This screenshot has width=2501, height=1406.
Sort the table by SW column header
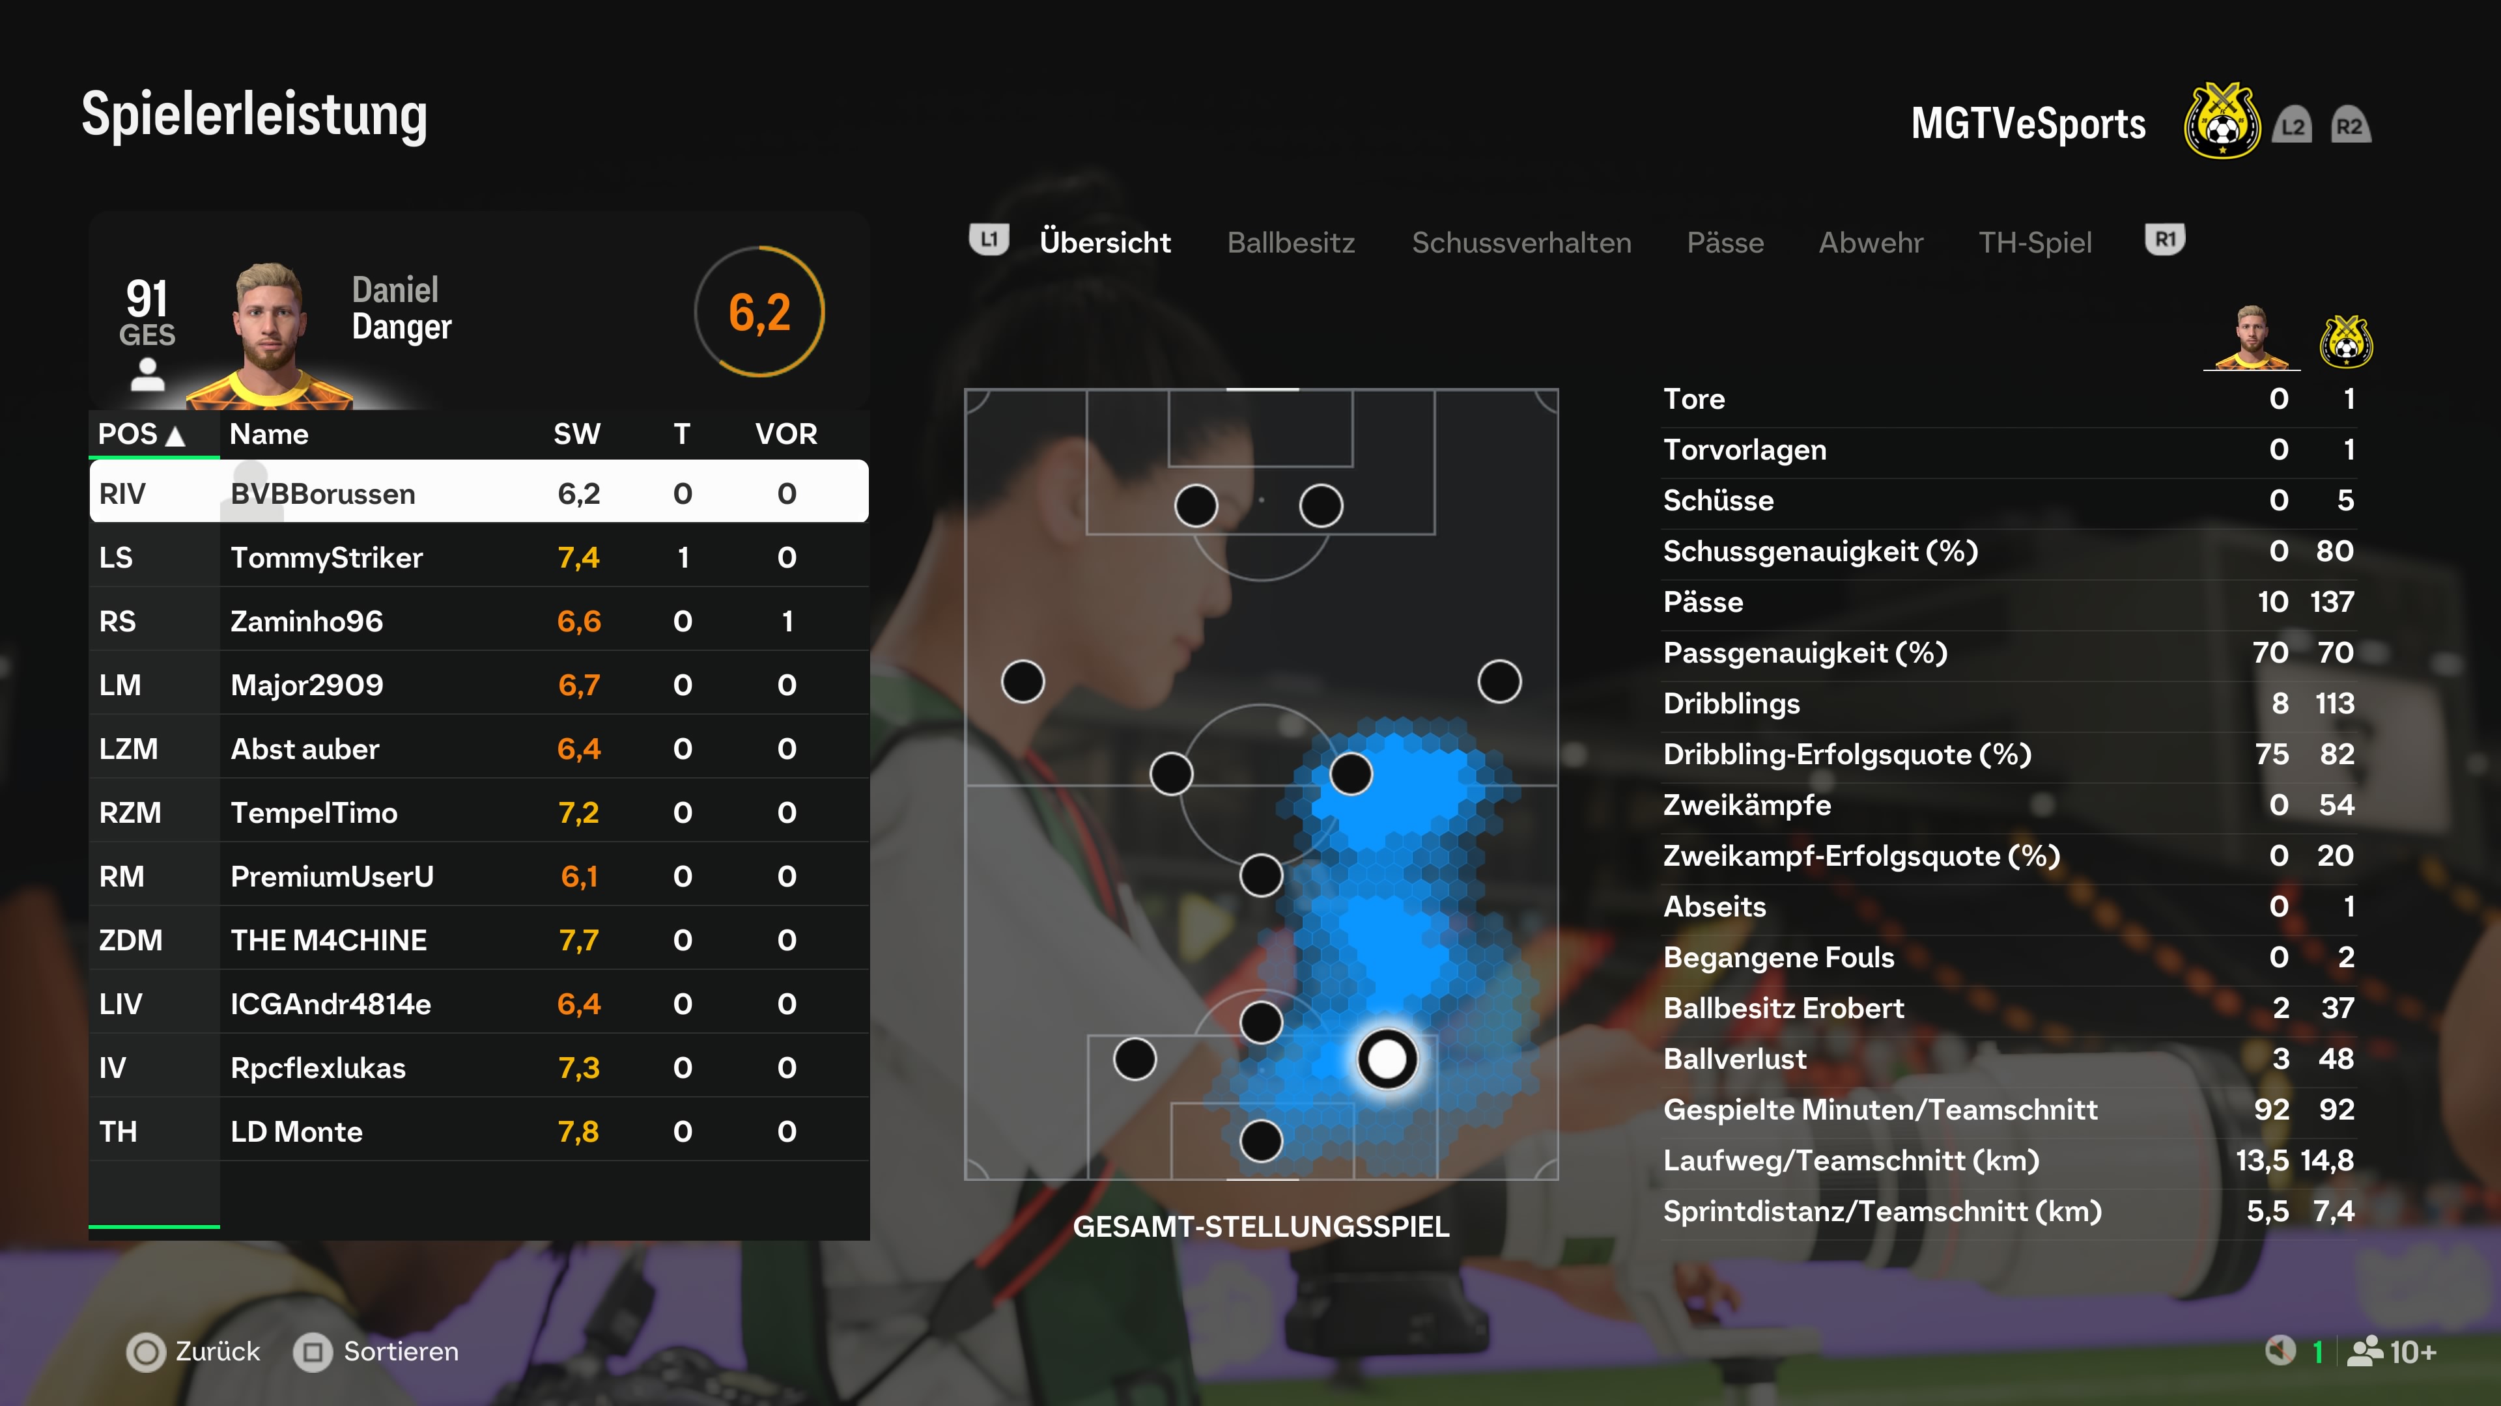576,434
